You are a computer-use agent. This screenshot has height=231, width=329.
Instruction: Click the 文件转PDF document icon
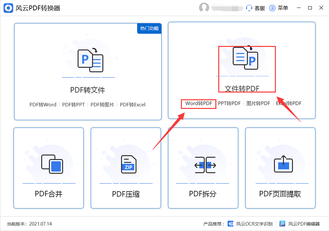[245, 58]
